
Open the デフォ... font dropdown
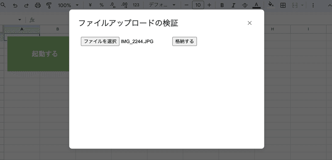(x=162, y=5)
